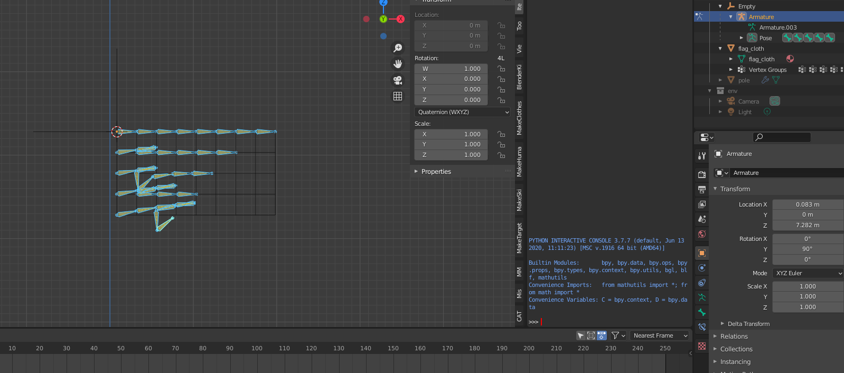Image resolution: width=844 pixels, height=373 pixels.
Task: Open the Object properties tab icon
Action: coord(702,253)
